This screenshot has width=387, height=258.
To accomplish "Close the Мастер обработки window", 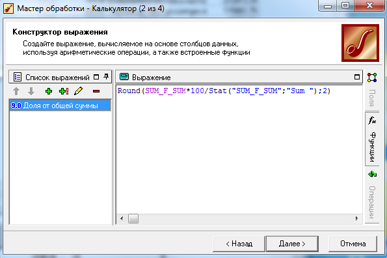I will click(369, 5).
